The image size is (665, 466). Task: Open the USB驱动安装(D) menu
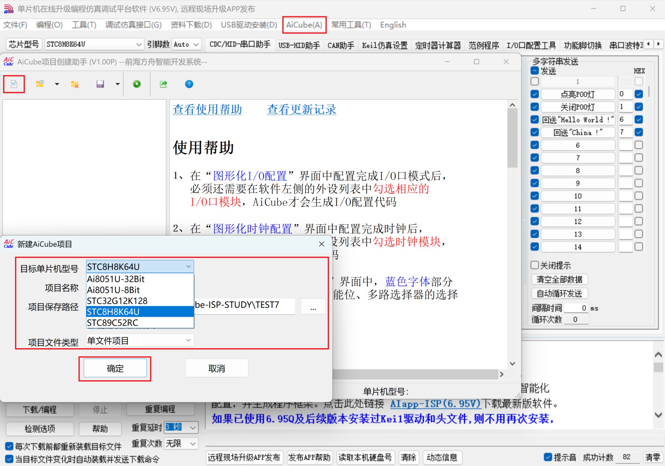(249, 25)
